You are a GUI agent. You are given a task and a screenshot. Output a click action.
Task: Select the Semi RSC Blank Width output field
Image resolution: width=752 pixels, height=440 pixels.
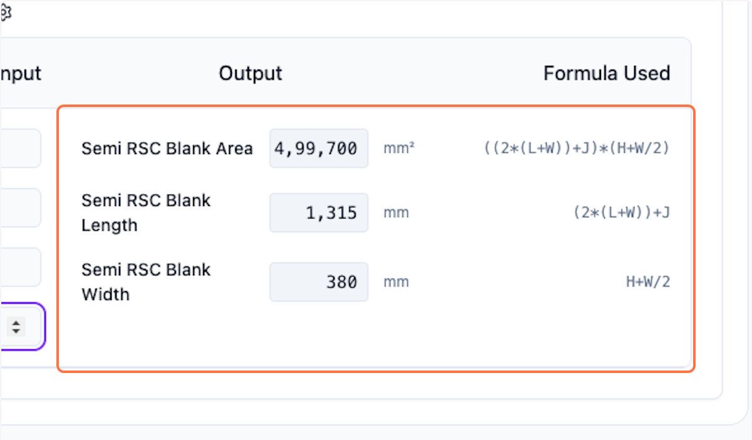click(319, 282)
